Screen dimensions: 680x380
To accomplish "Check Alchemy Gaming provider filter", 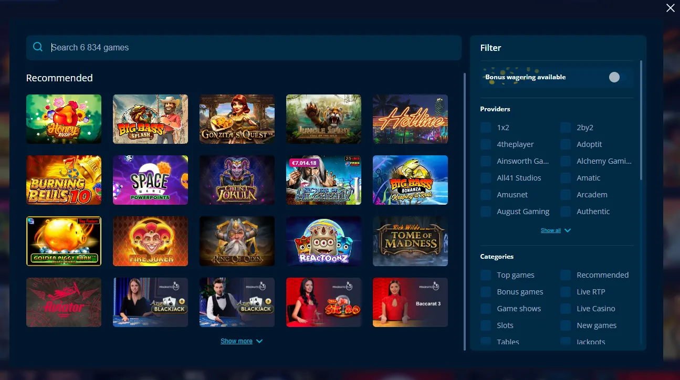I will click(x=566, y=161).
